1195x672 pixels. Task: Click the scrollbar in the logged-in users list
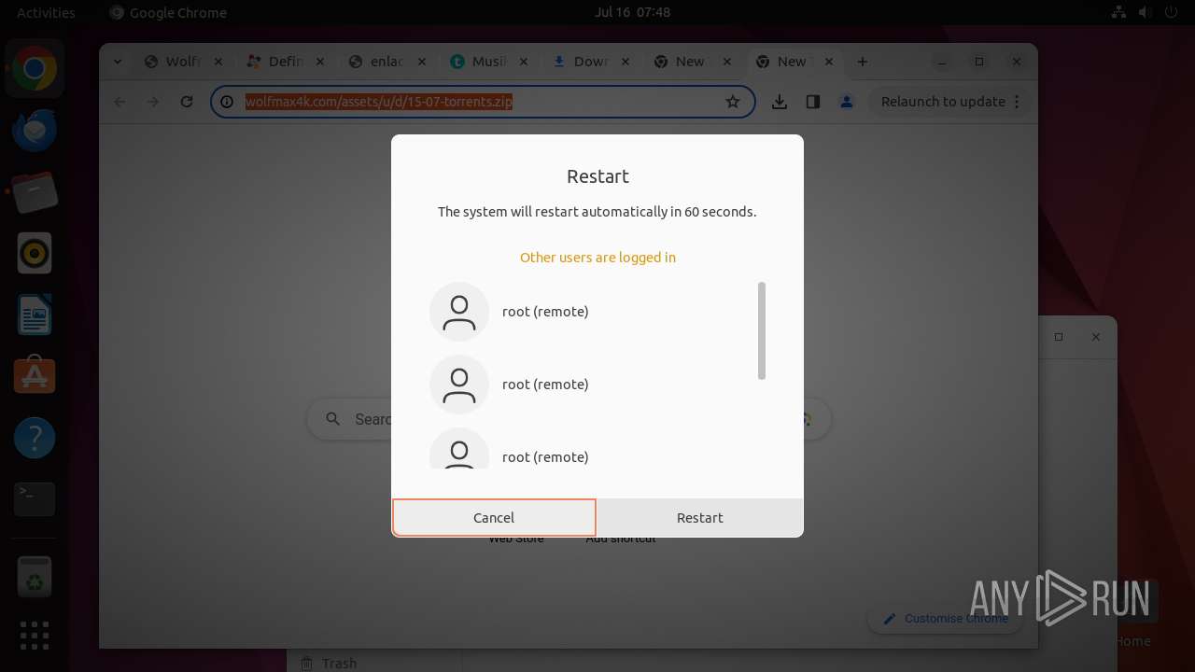[x=762, y=330]
